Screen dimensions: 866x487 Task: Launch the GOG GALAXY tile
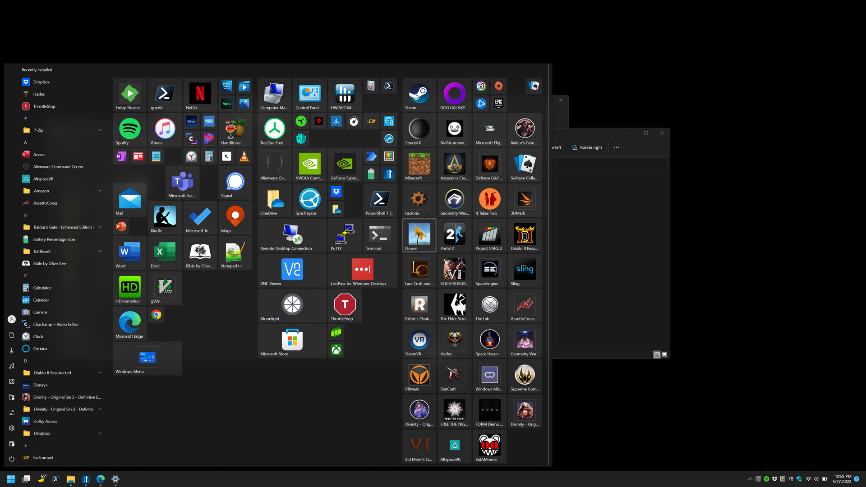coord(455,94)
